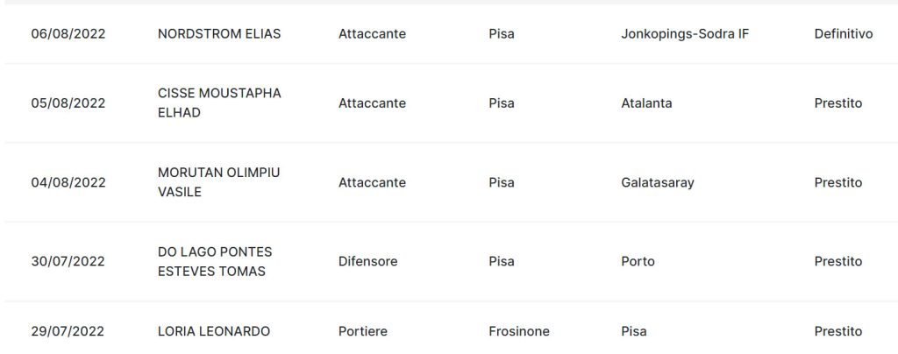Viewport: 898px width, 354px height.
Task: Click the Portiere role cell
Action: [x=362, y=331]
